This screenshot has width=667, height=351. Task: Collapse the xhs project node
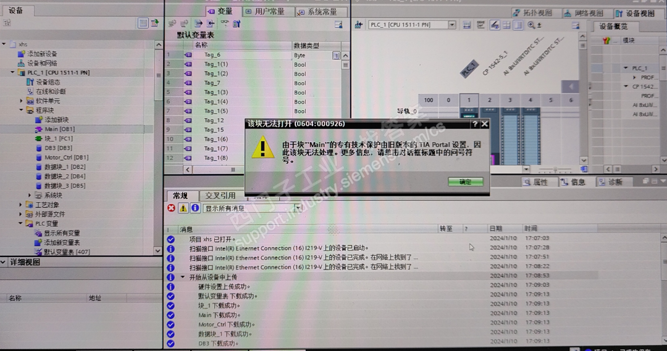click(x=4, y=44)
